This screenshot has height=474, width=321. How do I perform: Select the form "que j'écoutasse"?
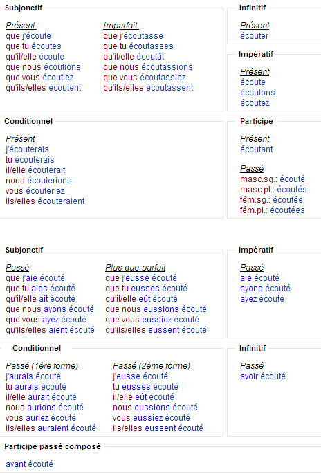click(x=133, y=36)
